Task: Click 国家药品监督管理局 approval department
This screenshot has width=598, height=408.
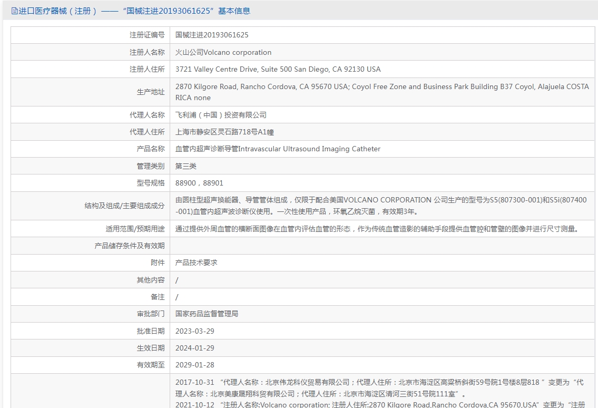Action: point(207,314)
